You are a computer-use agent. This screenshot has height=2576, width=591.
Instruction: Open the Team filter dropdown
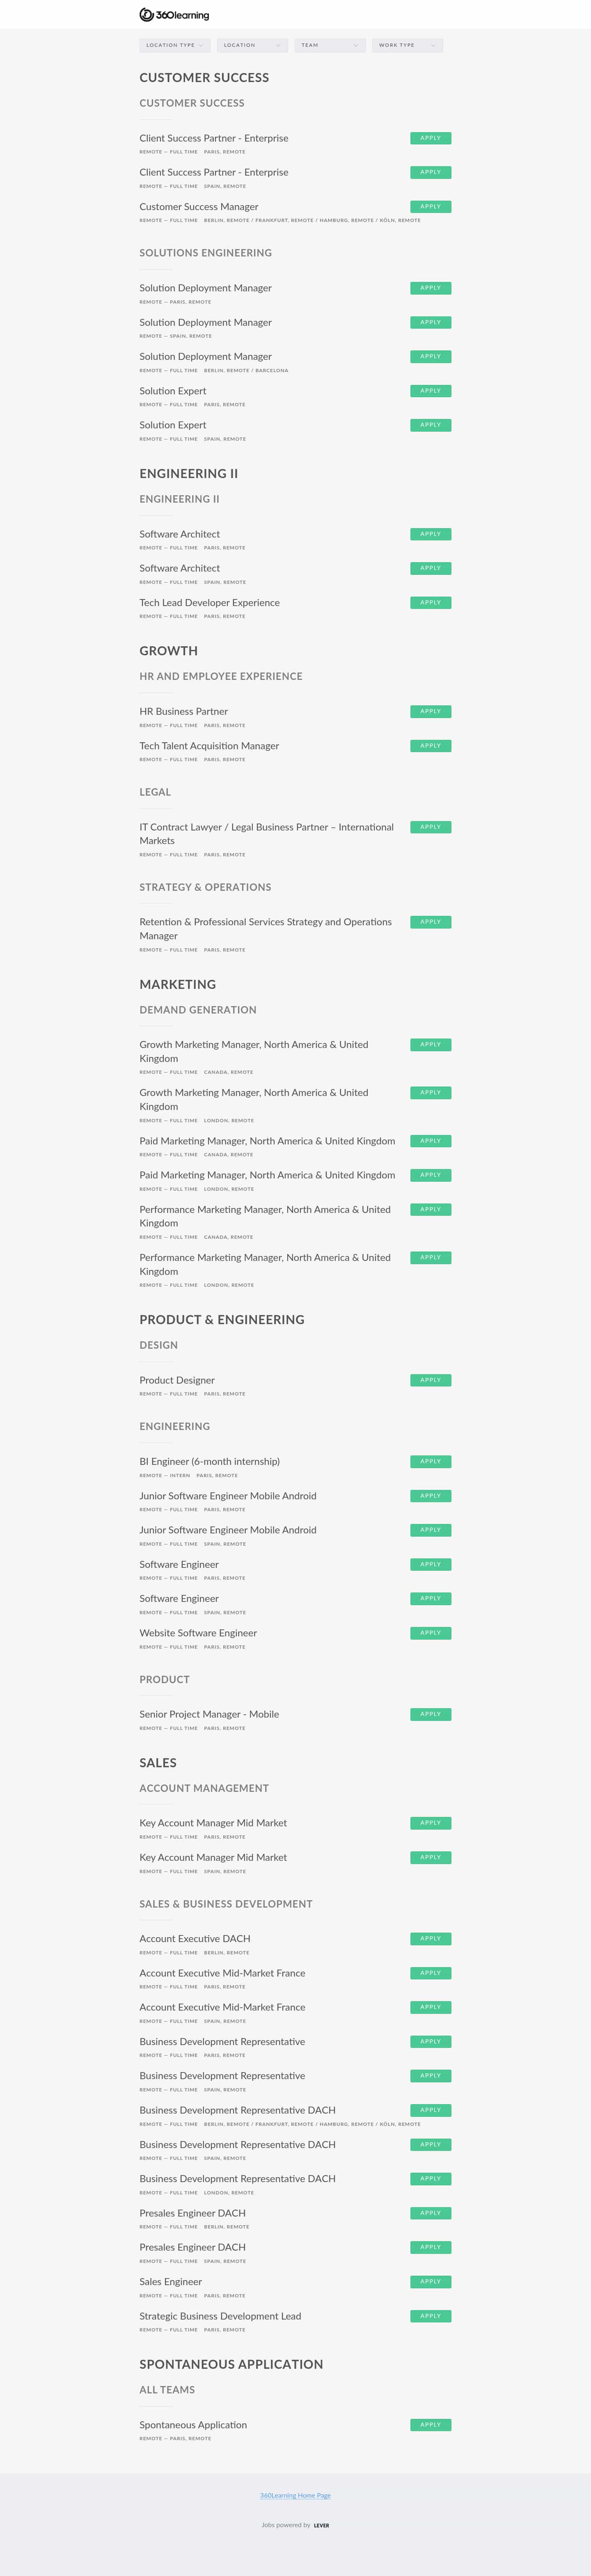pyautogui.click(x=329, y=45)
